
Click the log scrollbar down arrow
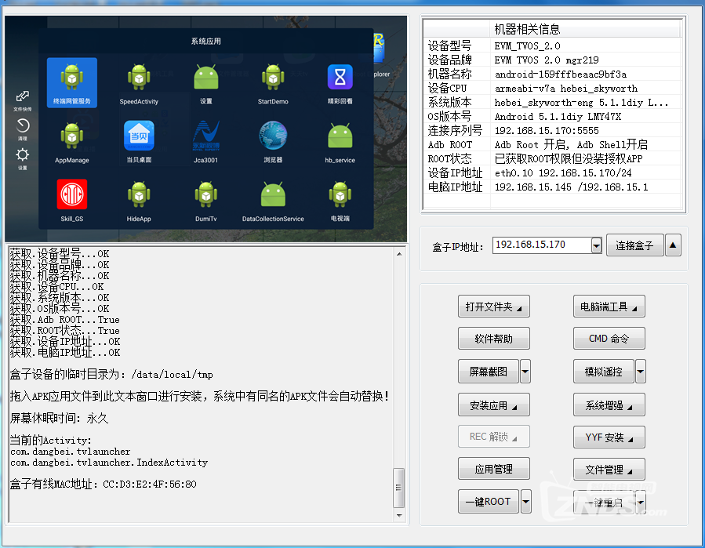[399, 516]
